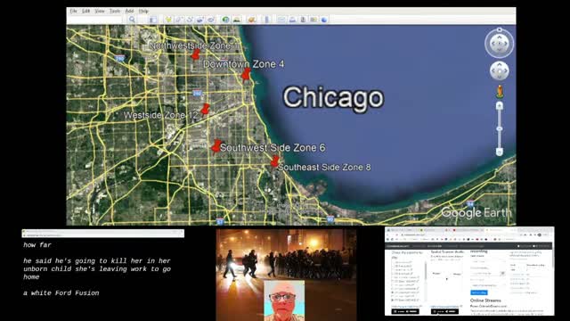Click the Southeast Side Zone 8 red pushpin

275,161
